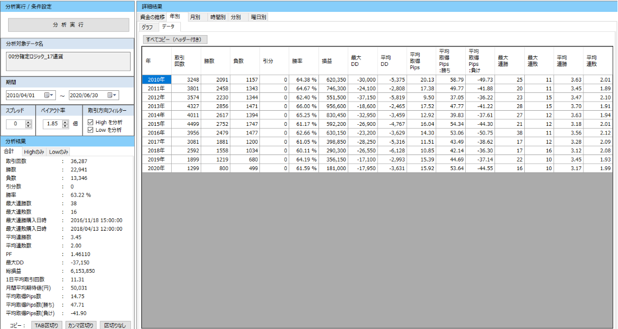Viewport: 618px width, 329px height.
Task: Click the 4499 trade count cell
Action: 186,124
